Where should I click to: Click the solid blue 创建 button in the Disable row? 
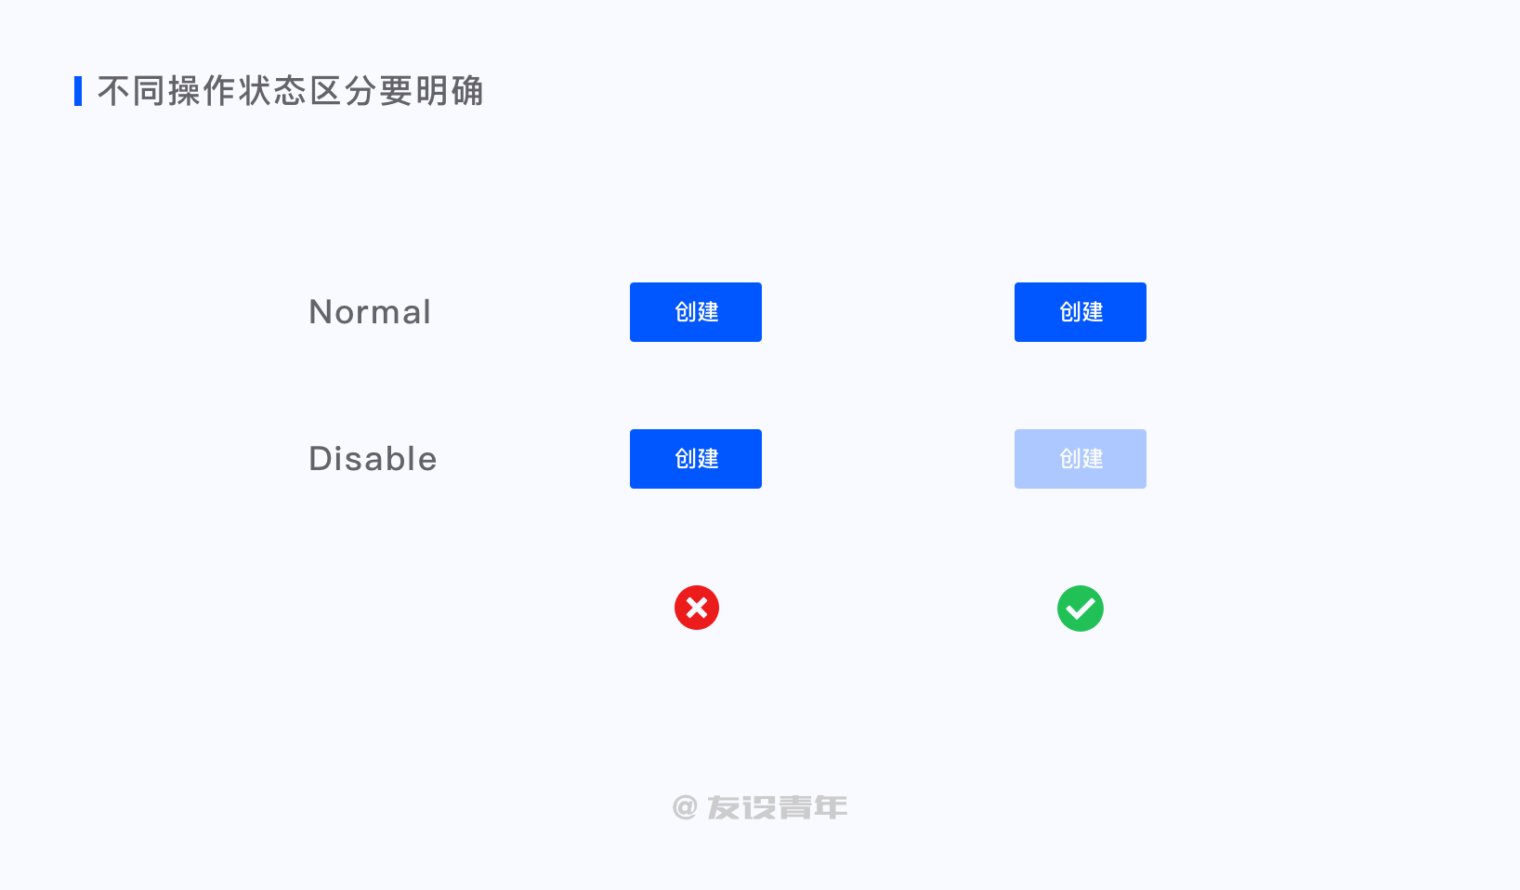tap(696, 459)
